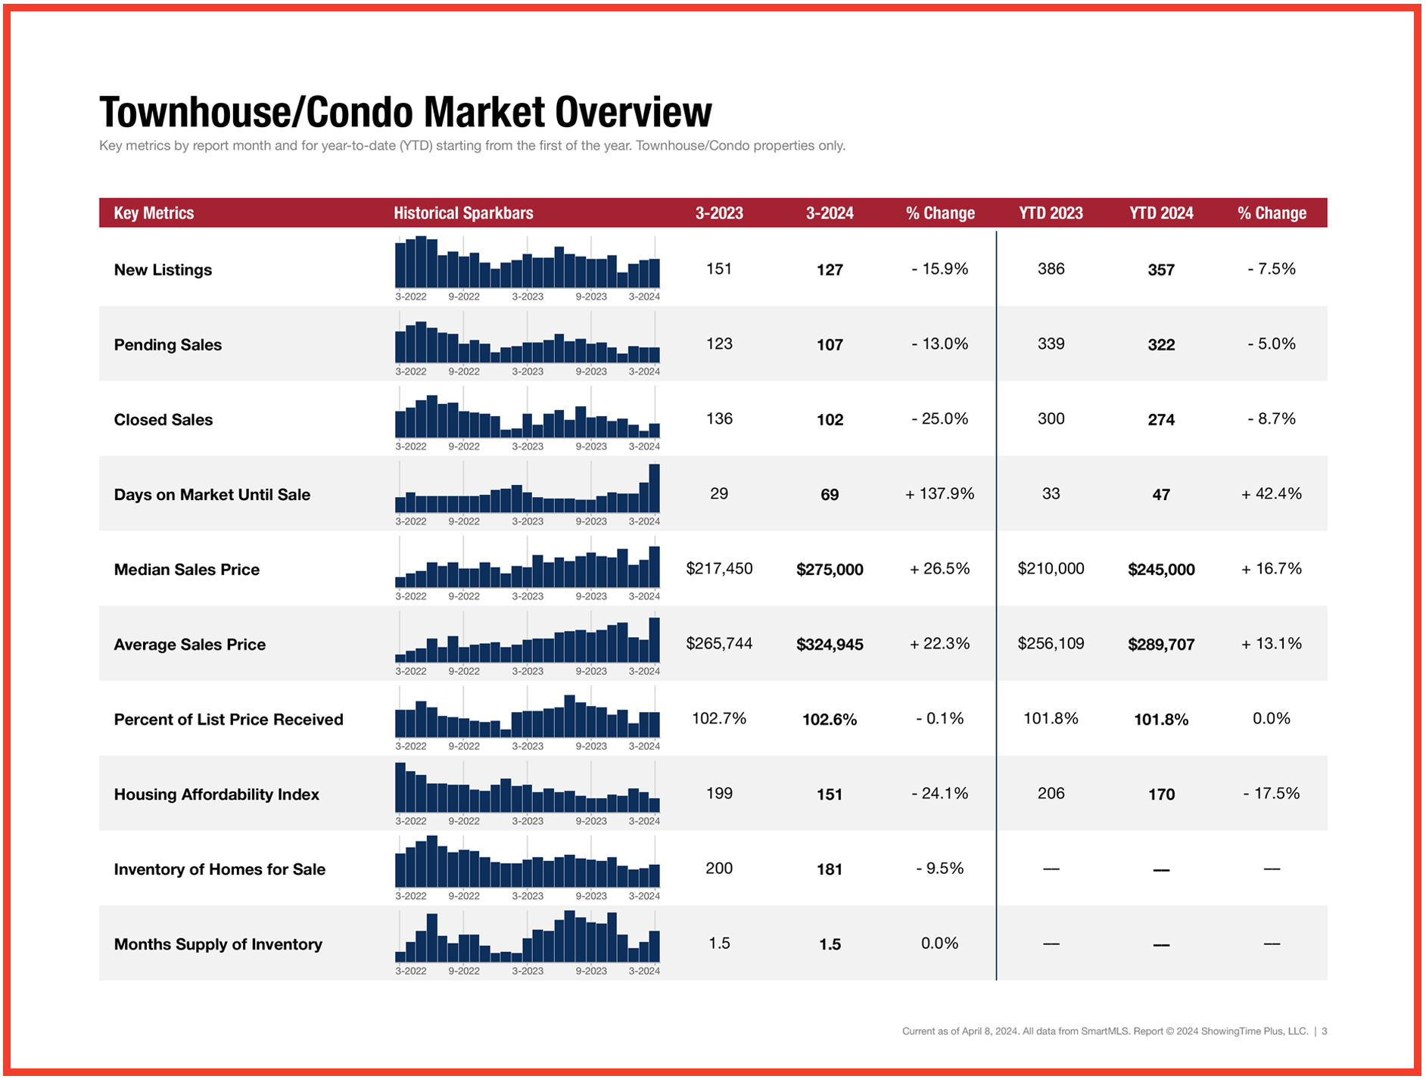The image size is (1426, 1079).
Task: Select Inventory of Homes for Sale label
Action: coord(220,869)
